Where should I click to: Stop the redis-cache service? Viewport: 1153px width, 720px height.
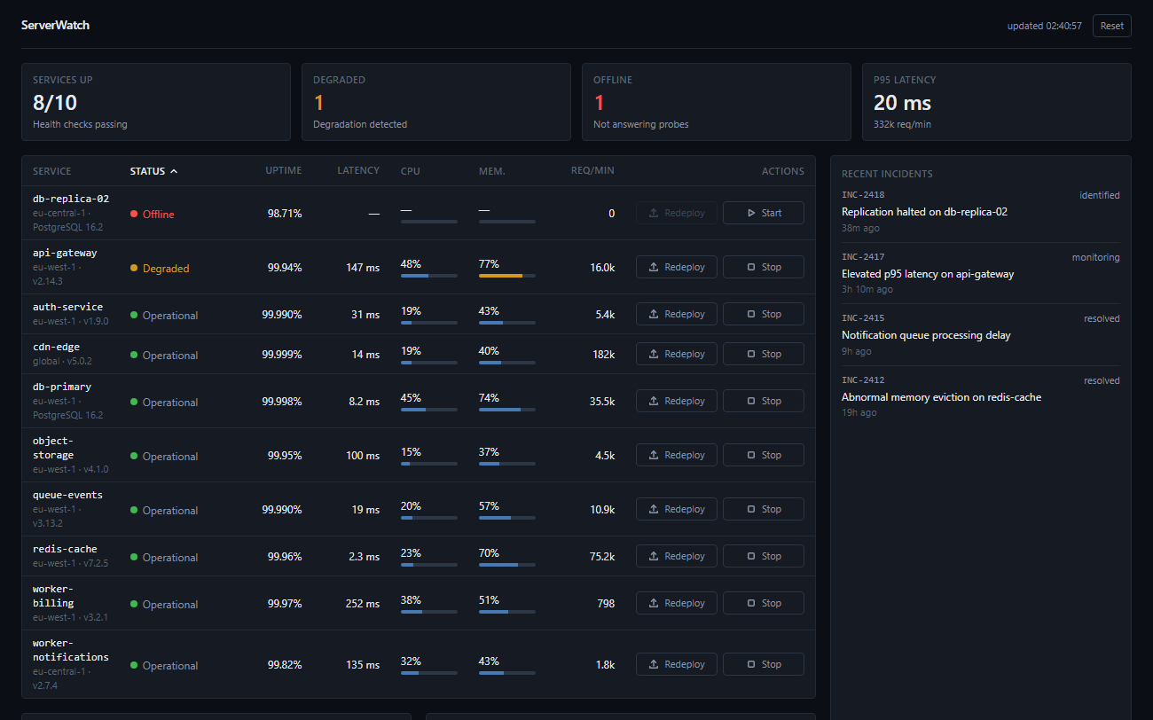[x=764, y=556]
